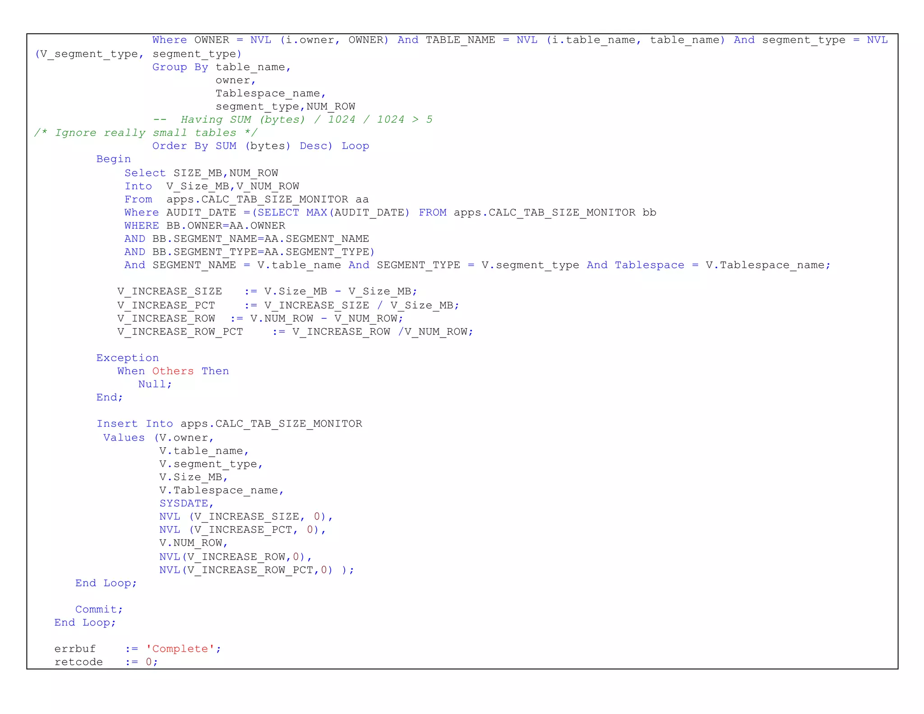Image resolution: width=924 pixels, height=714 pixels.
Task: Click the 'V.NUM_ROW,' value line
Action: pos(194,543)
